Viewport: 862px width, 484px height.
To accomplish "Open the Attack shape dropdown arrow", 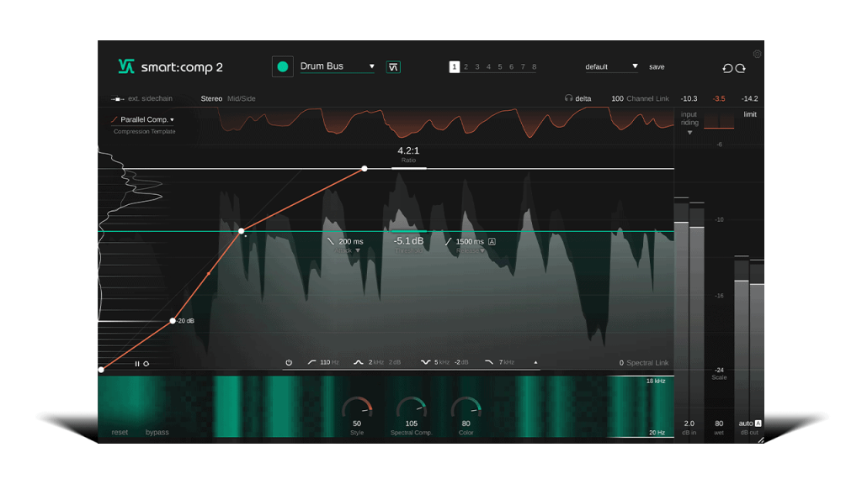I will [x=358, y=250].
